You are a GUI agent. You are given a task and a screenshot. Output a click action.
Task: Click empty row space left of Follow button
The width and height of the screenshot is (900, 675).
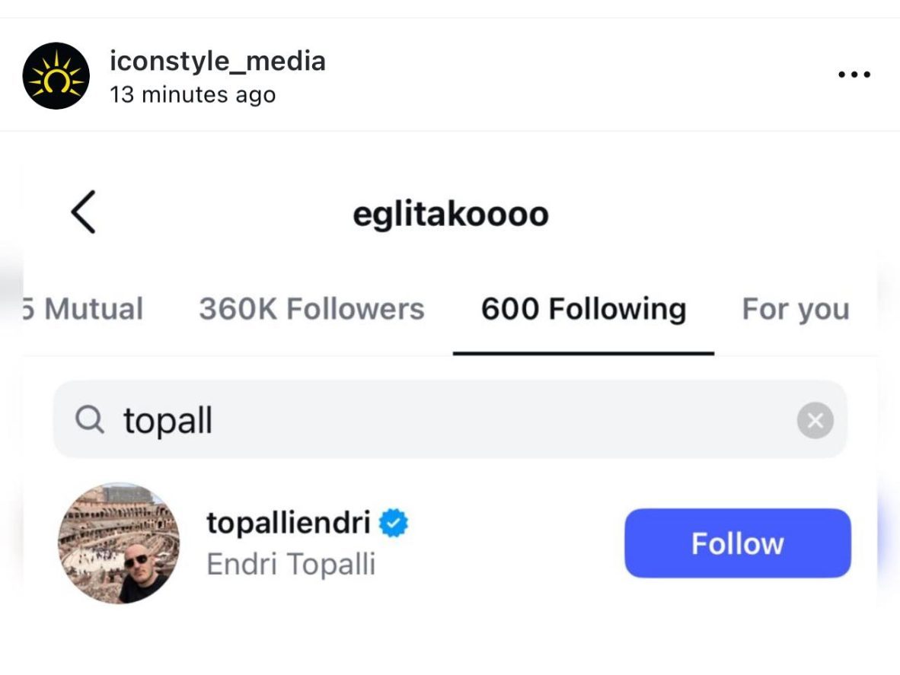(518, 543)
